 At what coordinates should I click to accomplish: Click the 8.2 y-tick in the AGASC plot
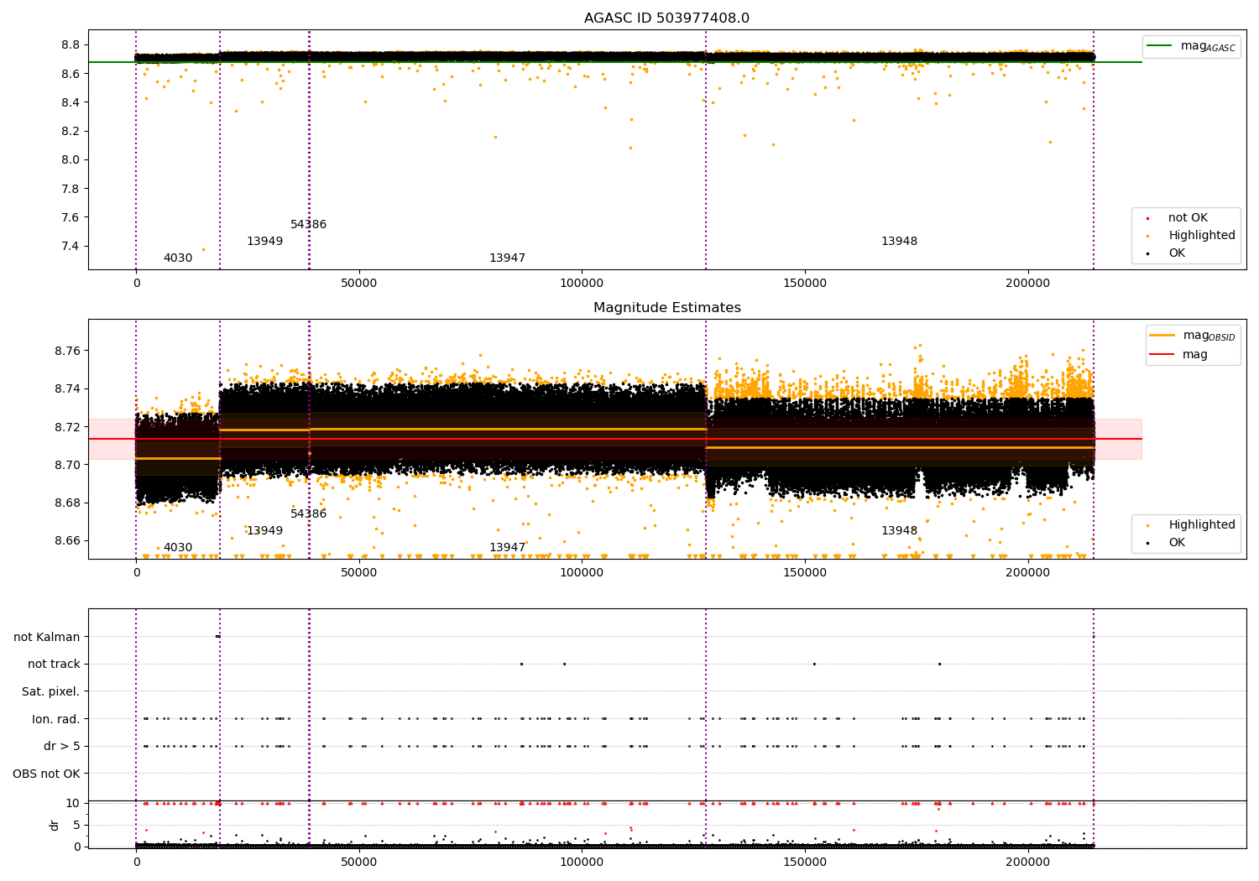click(71, 131)
